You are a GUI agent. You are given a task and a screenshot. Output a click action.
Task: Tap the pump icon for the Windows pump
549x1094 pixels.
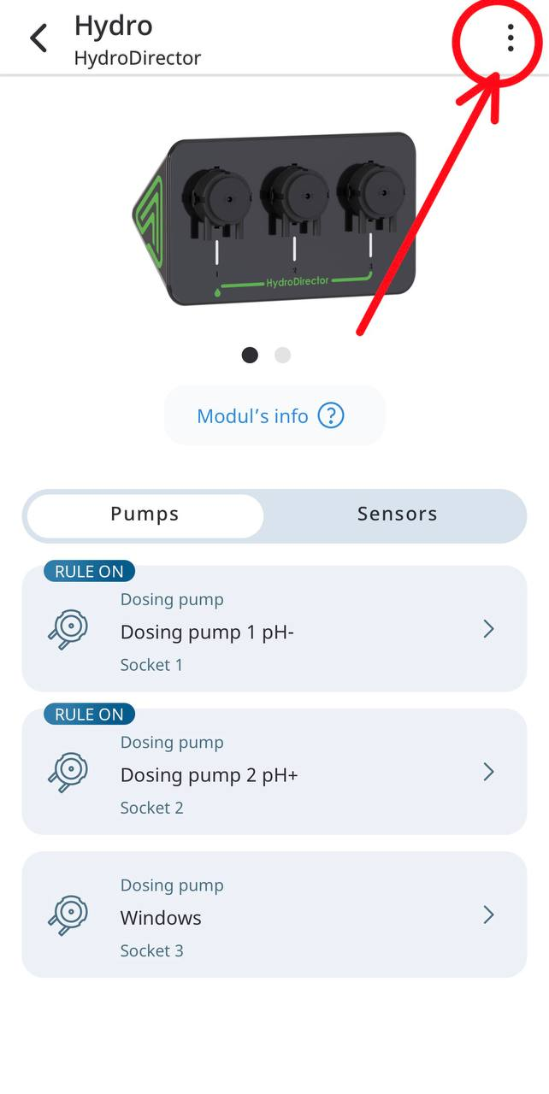coord(68,915)
